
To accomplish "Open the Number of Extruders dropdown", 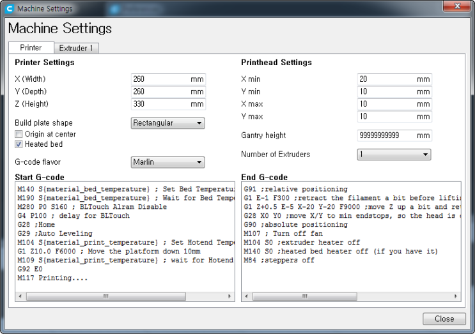I will tap(394, 155).
